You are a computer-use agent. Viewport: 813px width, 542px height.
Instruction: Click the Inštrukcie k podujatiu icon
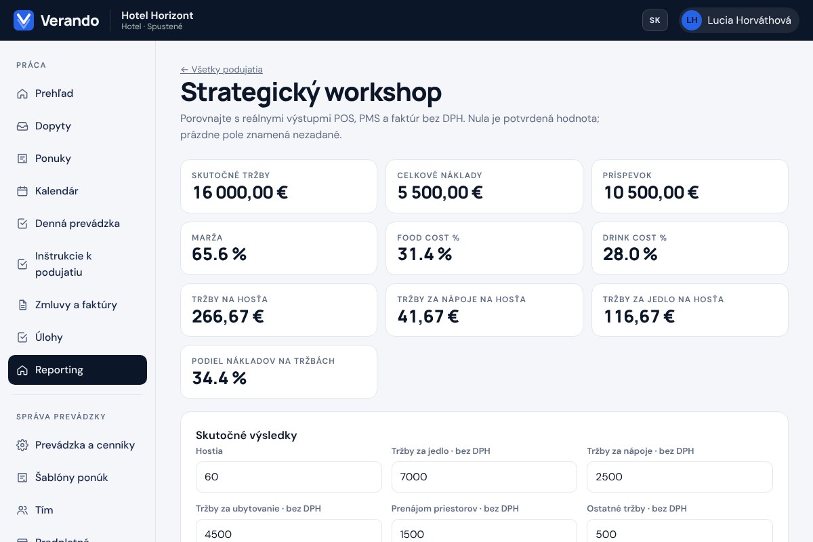[22, 264]
